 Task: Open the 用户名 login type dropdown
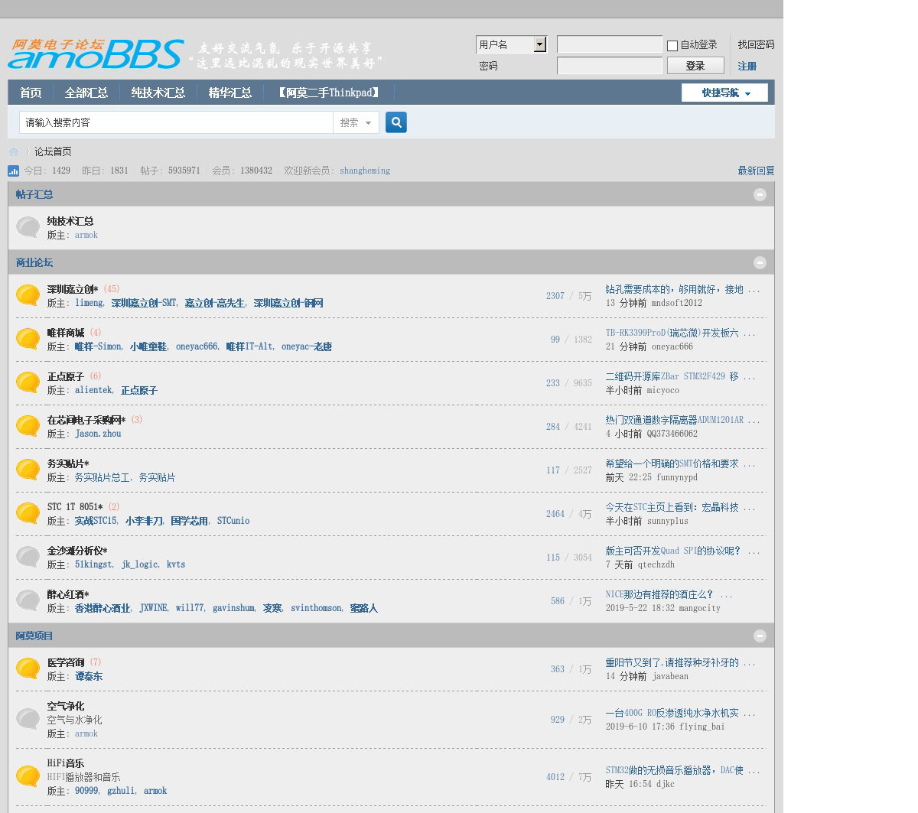[540, 44]
